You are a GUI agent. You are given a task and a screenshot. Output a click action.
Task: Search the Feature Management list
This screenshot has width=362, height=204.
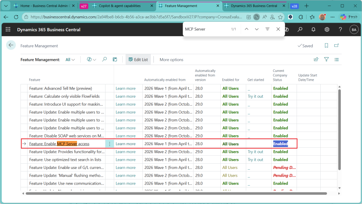104,59
